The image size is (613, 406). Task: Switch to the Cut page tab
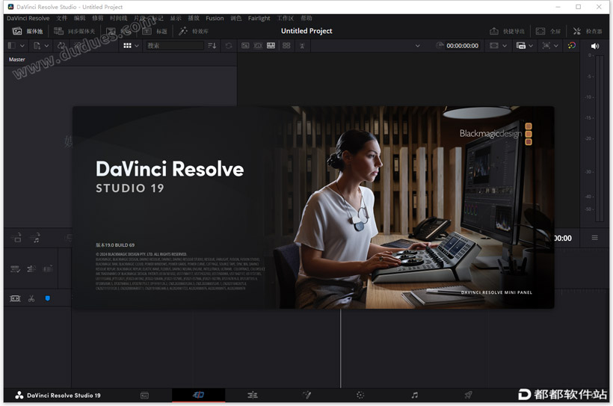pos(199,395)
